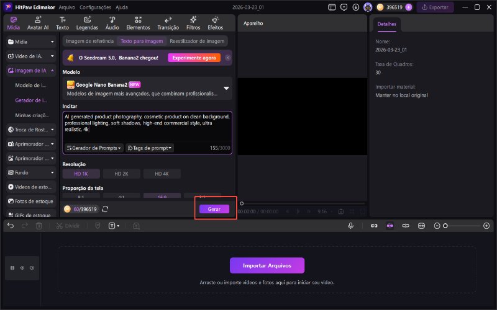The image size is (497, 310).
Task: Click the microphone voice-over icon
Action: [x=351, y=226]
